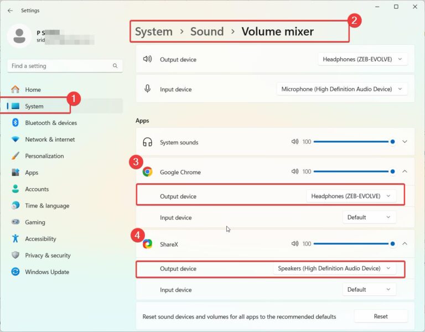This screenshot has height=332, width=425.
Task: Click the Find a setting search box
Action: [65, 66]
